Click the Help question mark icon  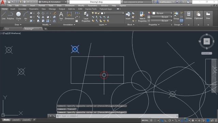tap(188, 2)
